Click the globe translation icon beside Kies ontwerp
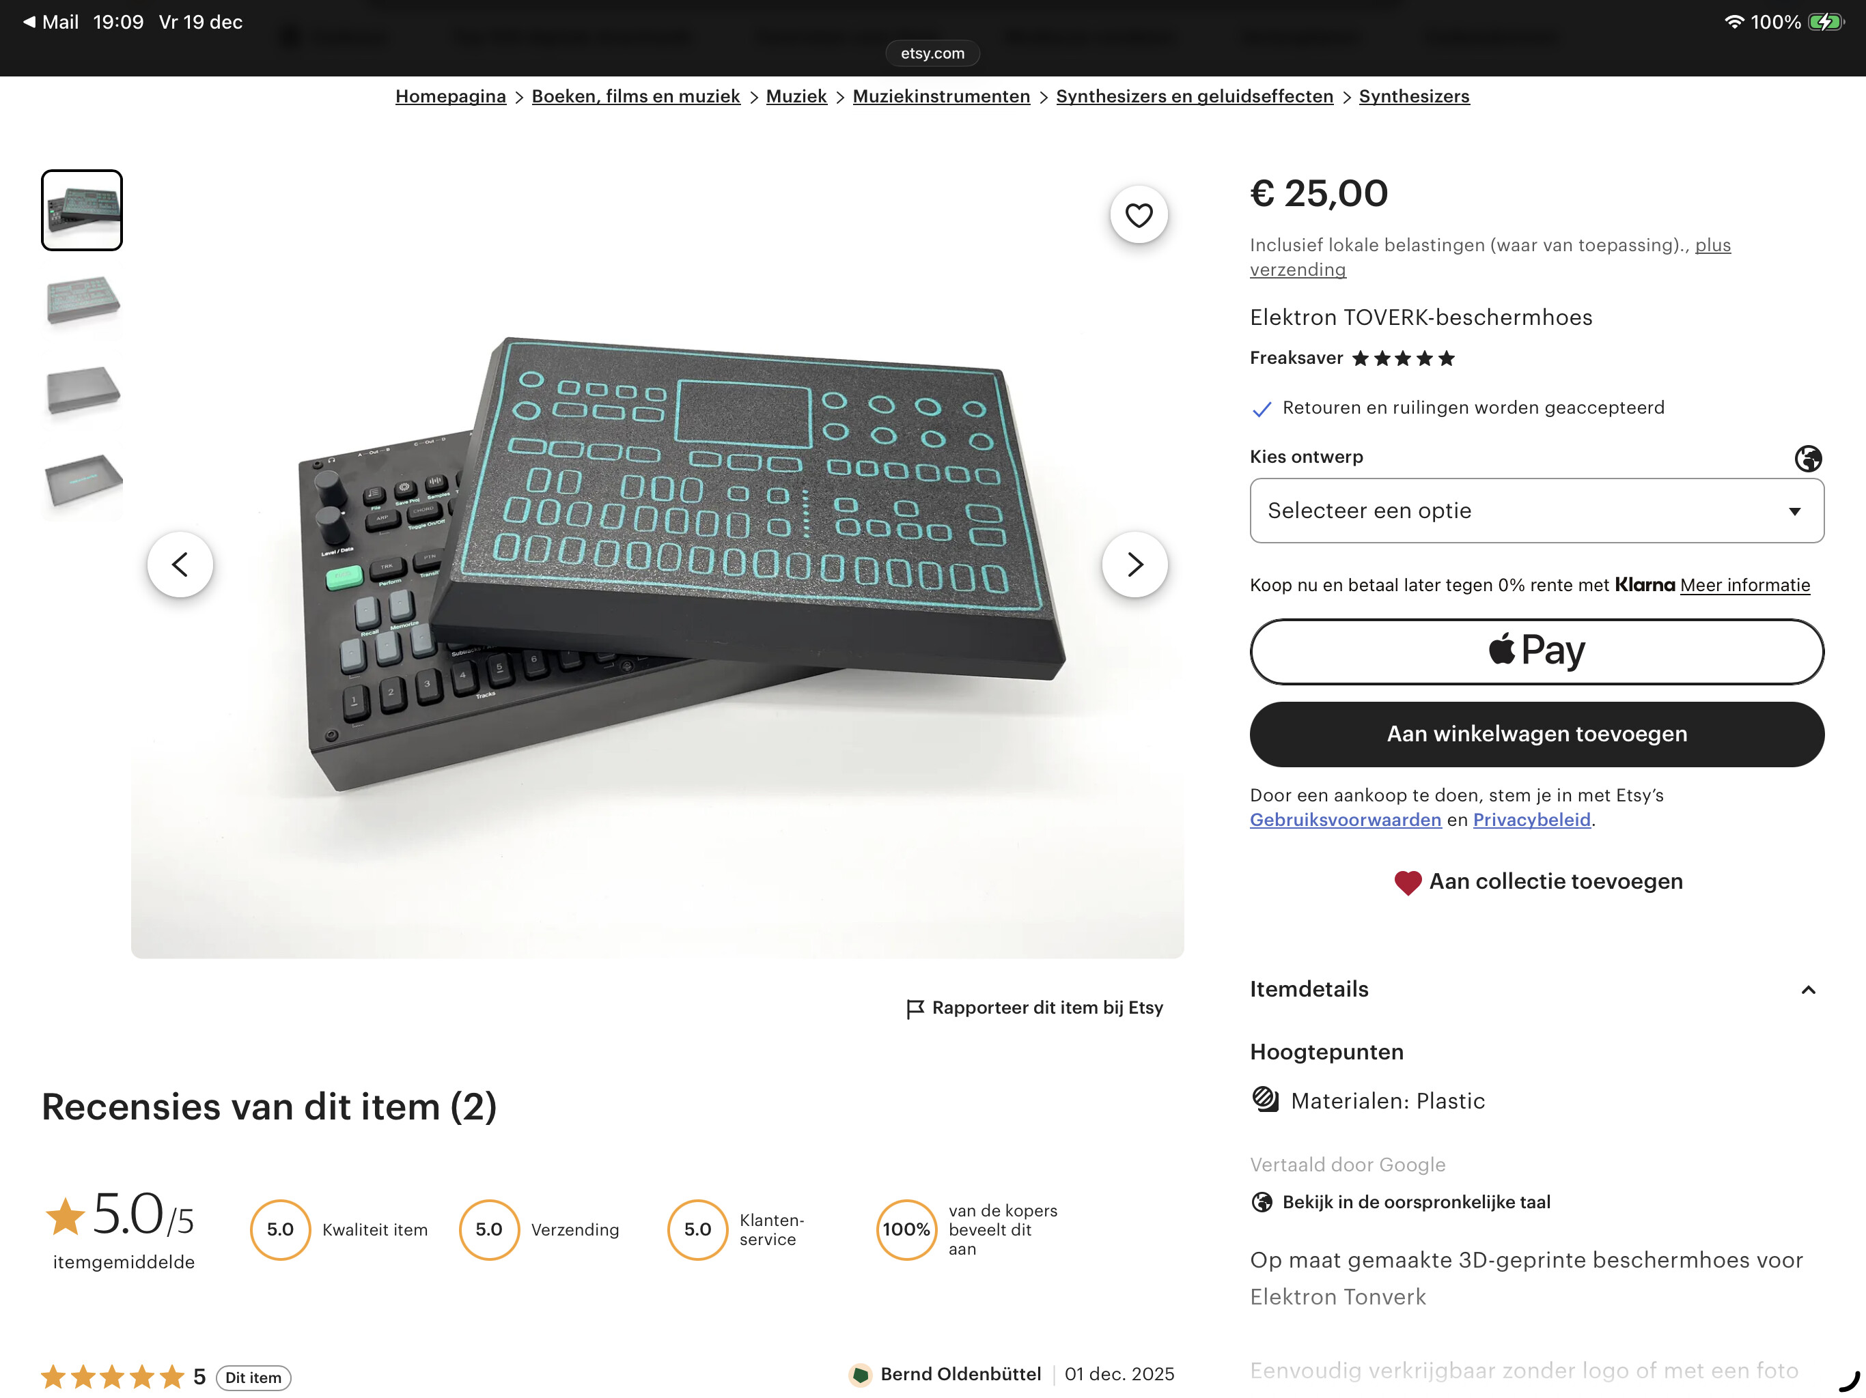The height and width of the screenshot is (1398, 1866). point(1807,458)
